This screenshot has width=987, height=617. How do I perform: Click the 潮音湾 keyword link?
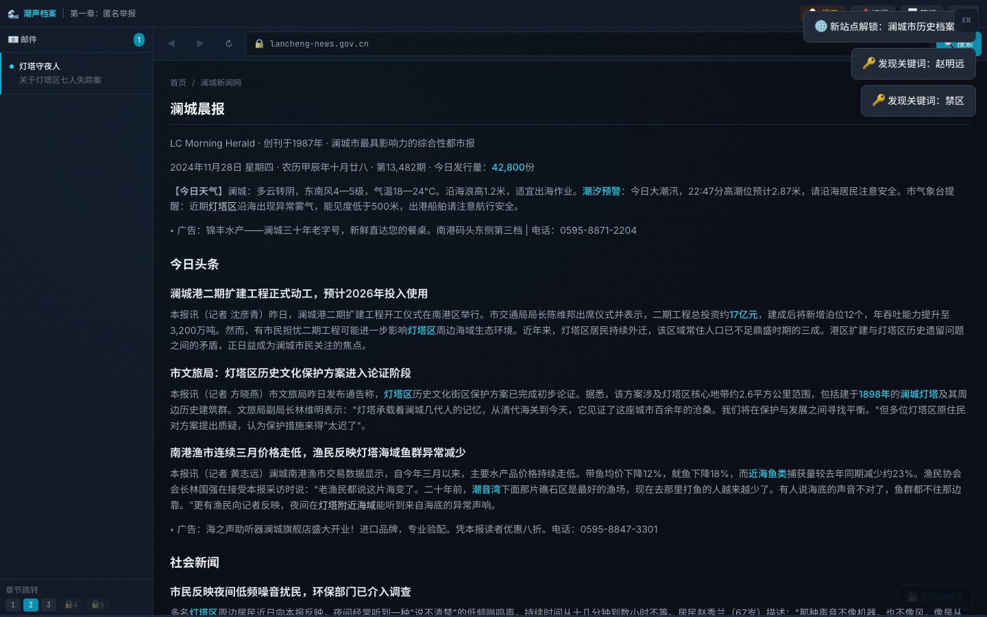click(487, 489)
